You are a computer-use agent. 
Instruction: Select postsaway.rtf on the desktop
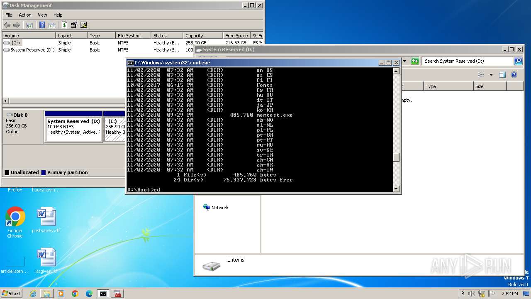coord(46,220)
